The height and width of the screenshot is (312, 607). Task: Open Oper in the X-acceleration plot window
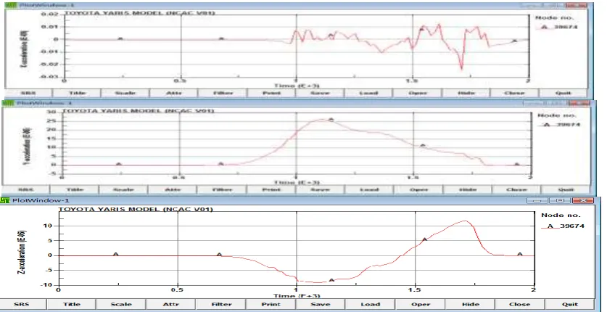417,93
